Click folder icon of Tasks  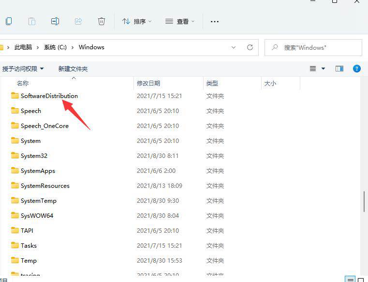pos(15,245)
